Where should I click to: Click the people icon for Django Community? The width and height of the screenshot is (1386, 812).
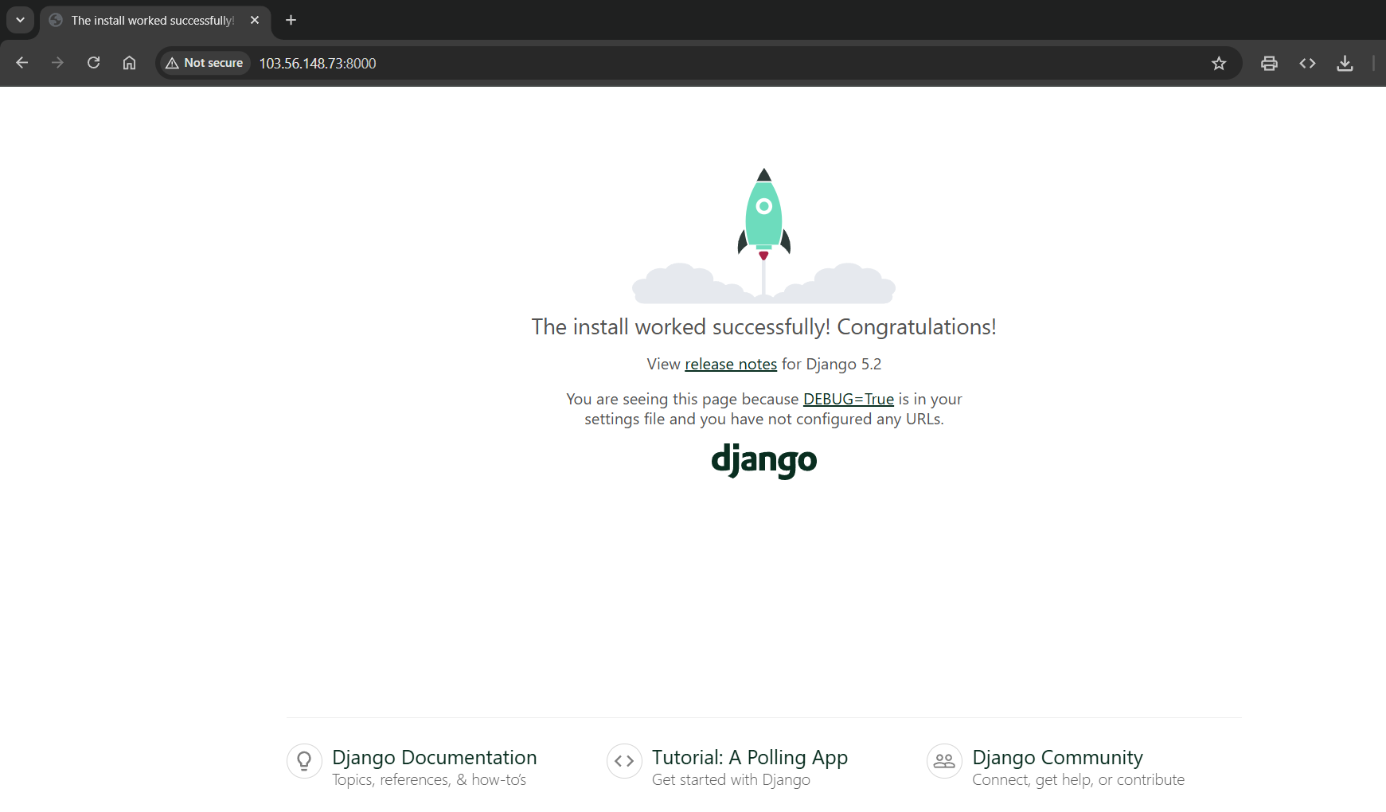944,762
